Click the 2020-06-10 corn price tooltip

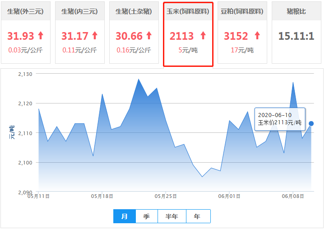point(280,119)
